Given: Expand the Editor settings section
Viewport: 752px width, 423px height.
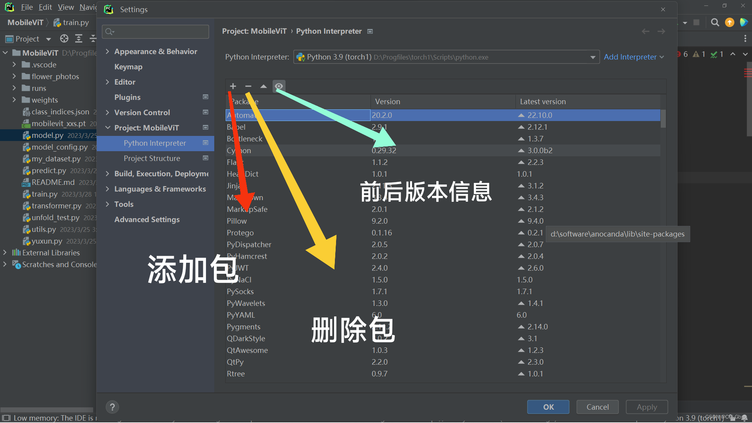Looking at the screenshot, I should click(x=107, y=82).
